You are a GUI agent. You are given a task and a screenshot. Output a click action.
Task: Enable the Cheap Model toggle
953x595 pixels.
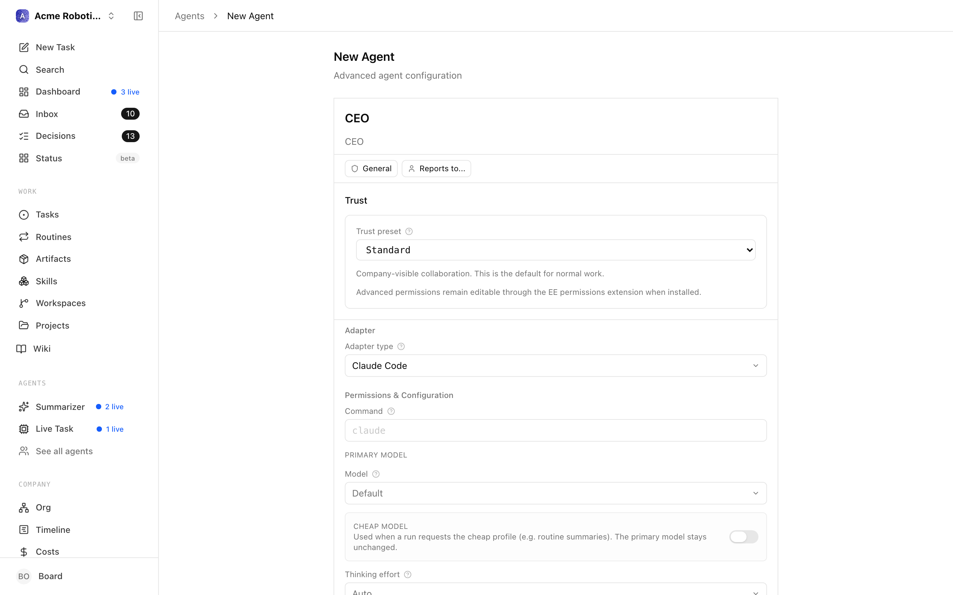coord(744,537)
